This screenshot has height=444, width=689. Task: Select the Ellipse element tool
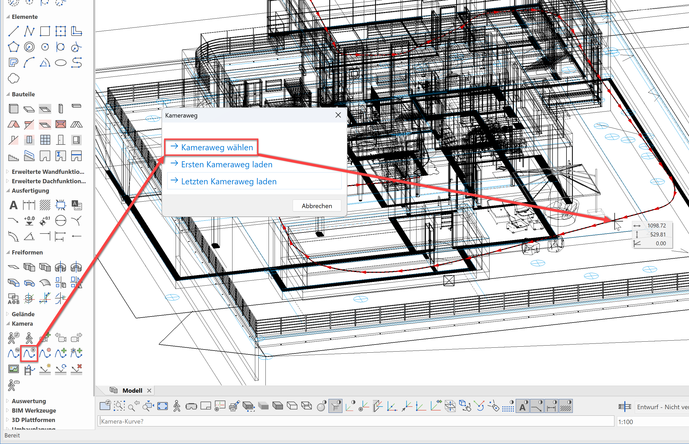[x=60, y=63]
